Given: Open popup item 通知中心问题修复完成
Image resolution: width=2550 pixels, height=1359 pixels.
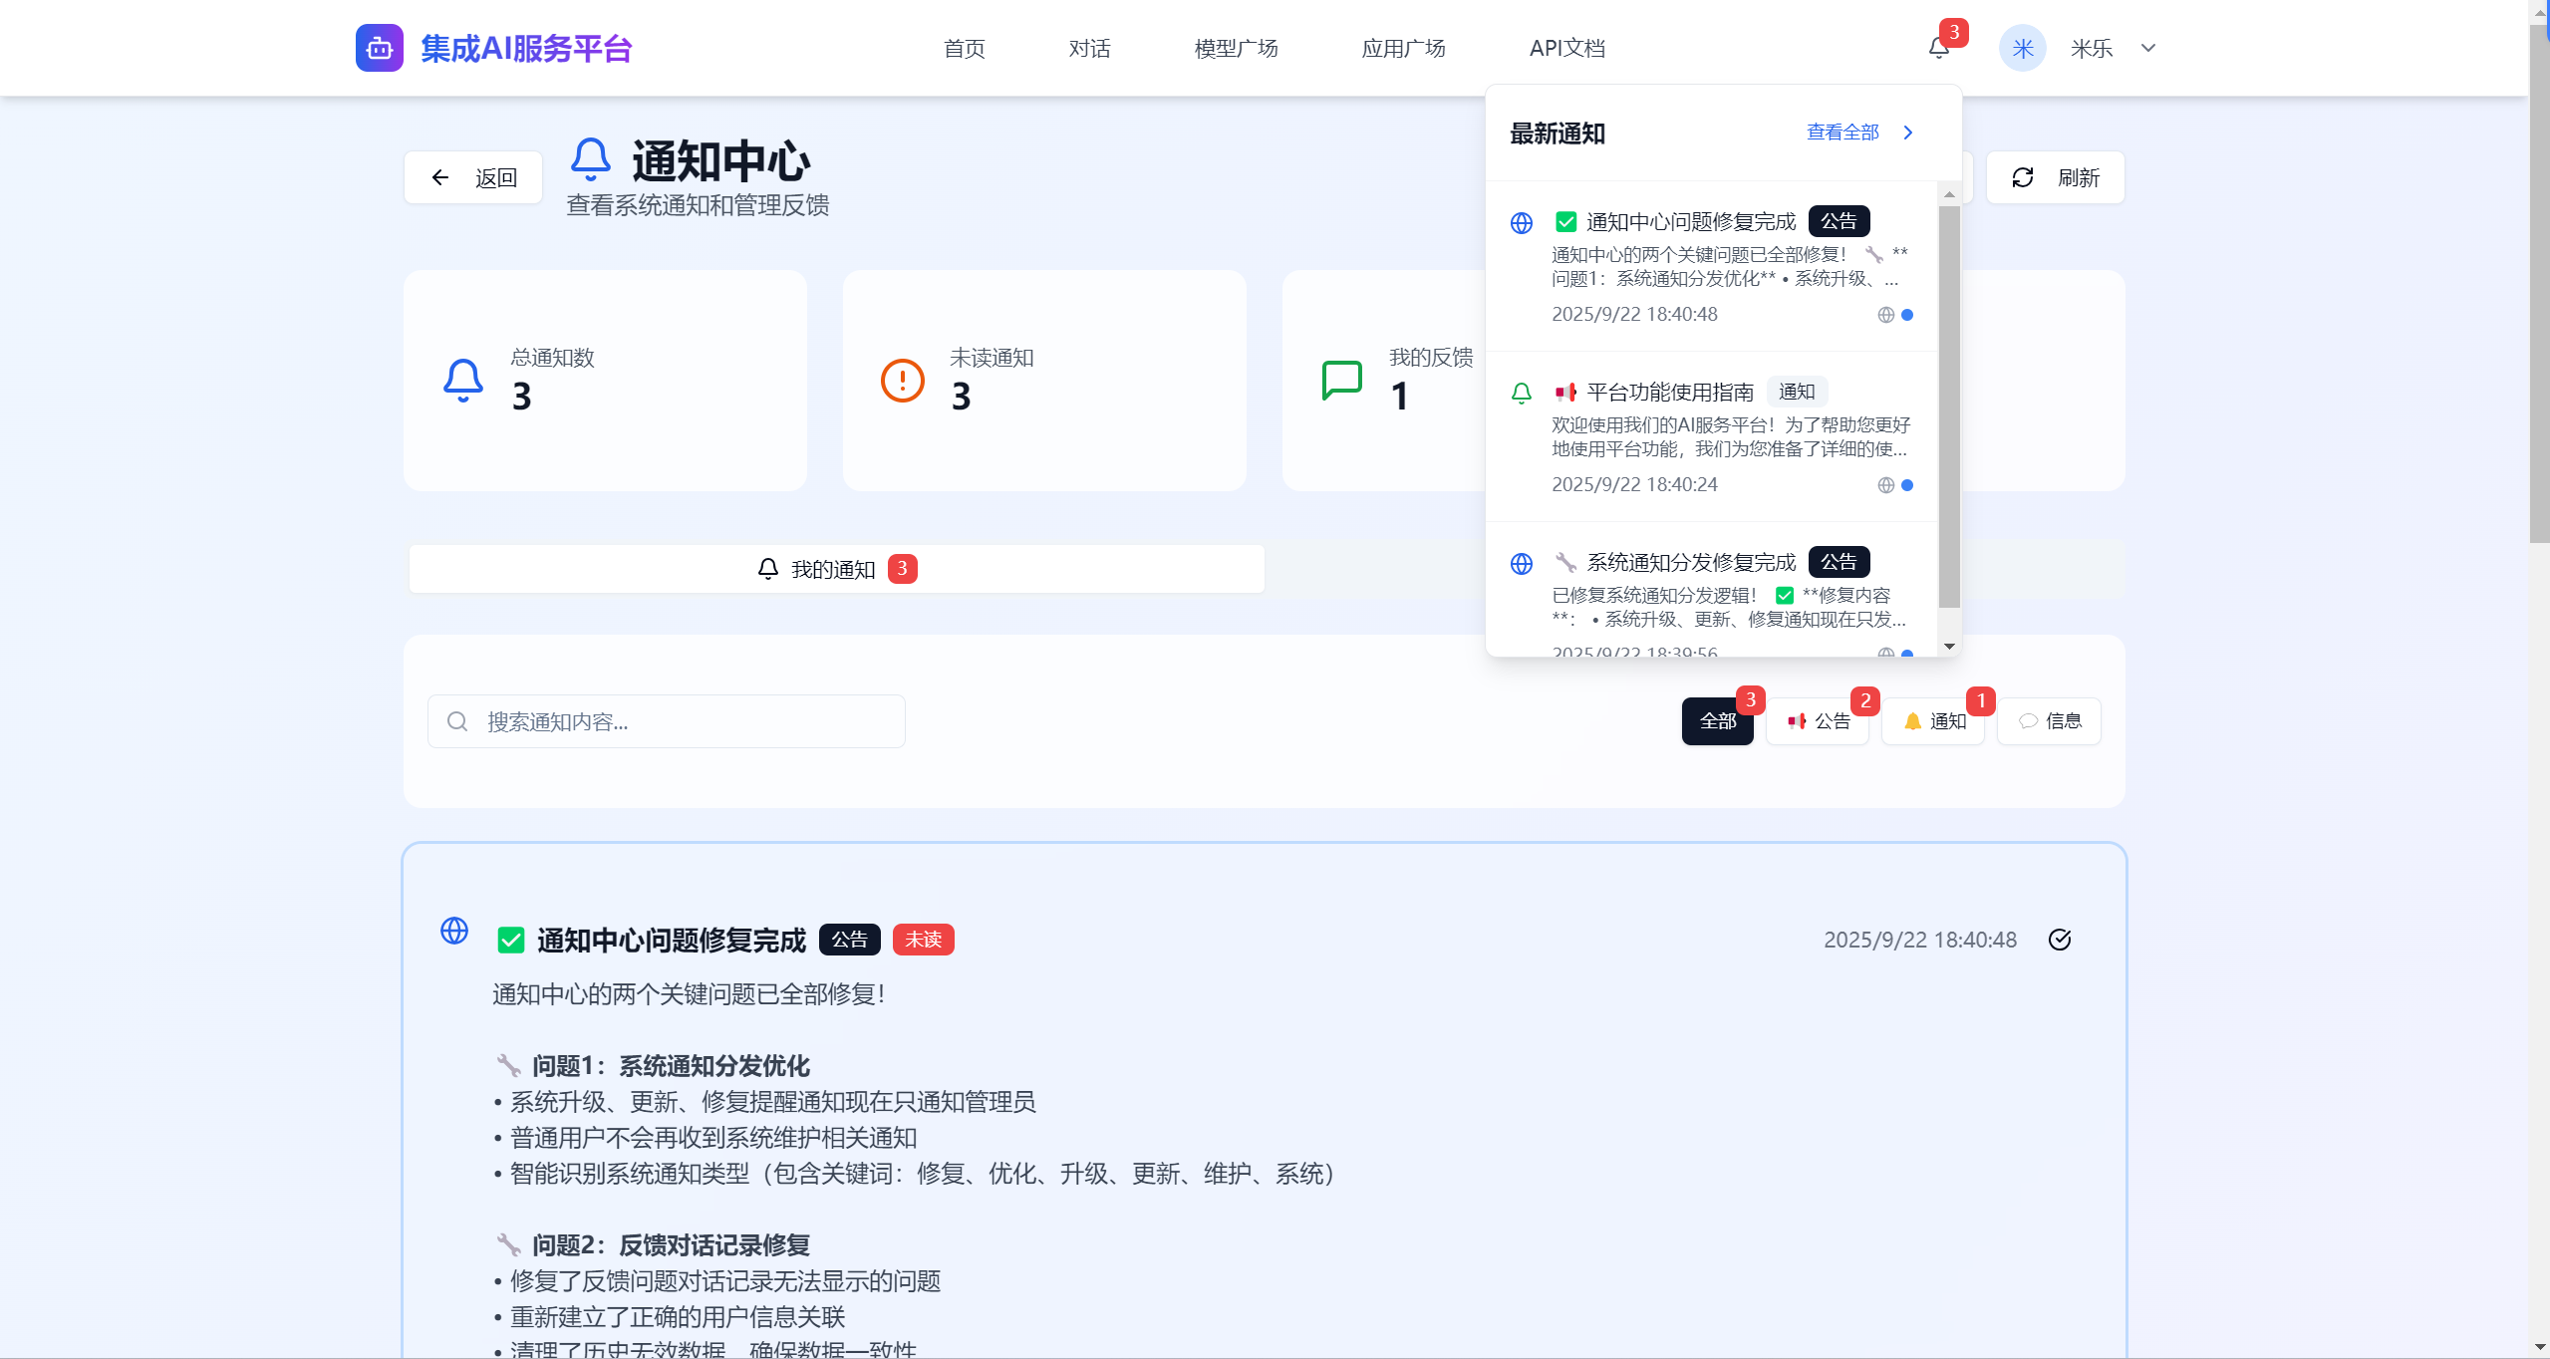Looking at the screenshot, I should pyautogui.click(x=1711, y=266).
